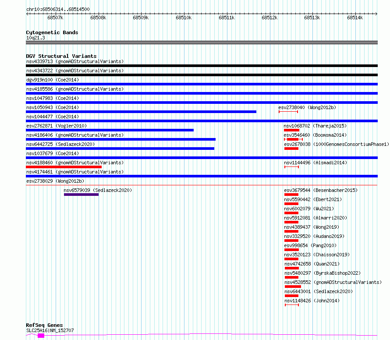Click the DGV Structural Variants track title

coord(61,56)
